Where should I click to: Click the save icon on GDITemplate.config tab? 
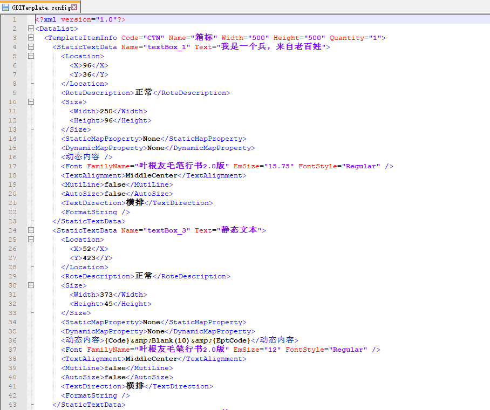6,7
